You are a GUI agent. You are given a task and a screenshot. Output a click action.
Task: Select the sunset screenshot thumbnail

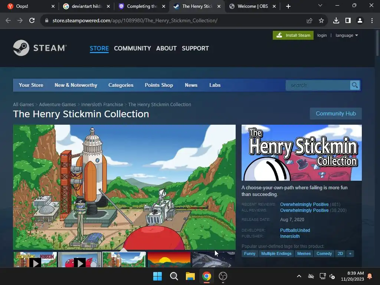(x=169, y=259)
